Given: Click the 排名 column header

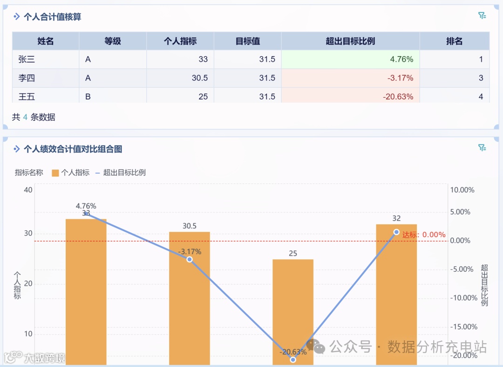Looking at the screenshot, I should (454, 41).
